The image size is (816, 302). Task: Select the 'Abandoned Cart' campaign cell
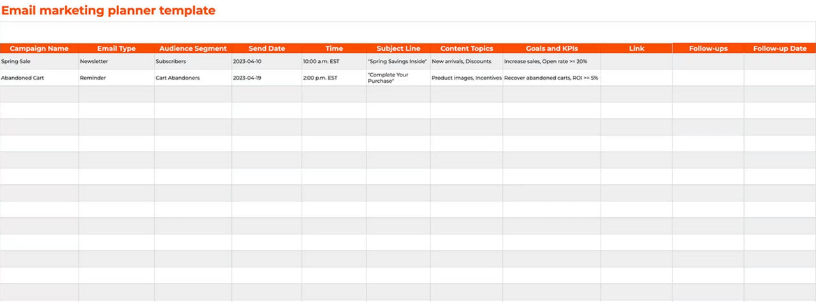click(x=40, y=78)
